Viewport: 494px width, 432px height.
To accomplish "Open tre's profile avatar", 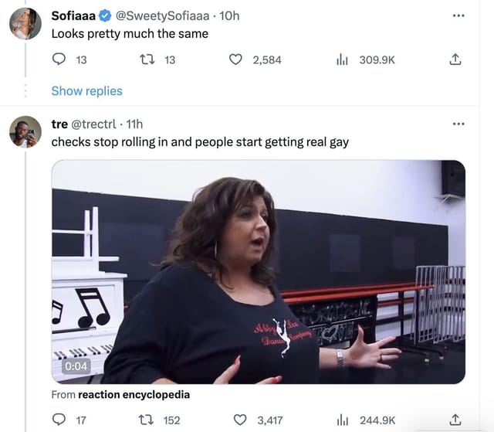I will [25, 132].
